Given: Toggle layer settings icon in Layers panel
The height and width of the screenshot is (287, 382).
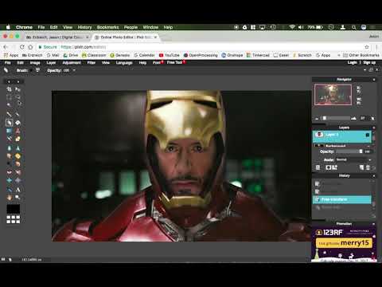Looking at the screenshot, I should point(318,167).
